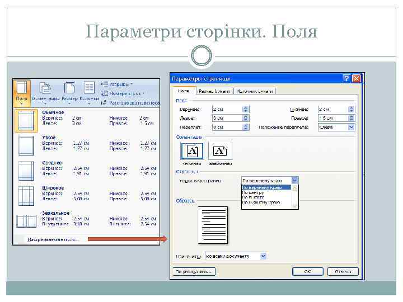
Task: Click the dropdown list scroll-down arrow
Action: click(294, 206)
